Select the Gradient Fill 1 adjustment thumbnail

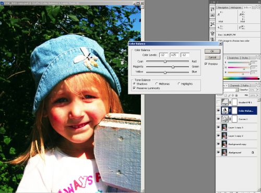tap(224, 102)
